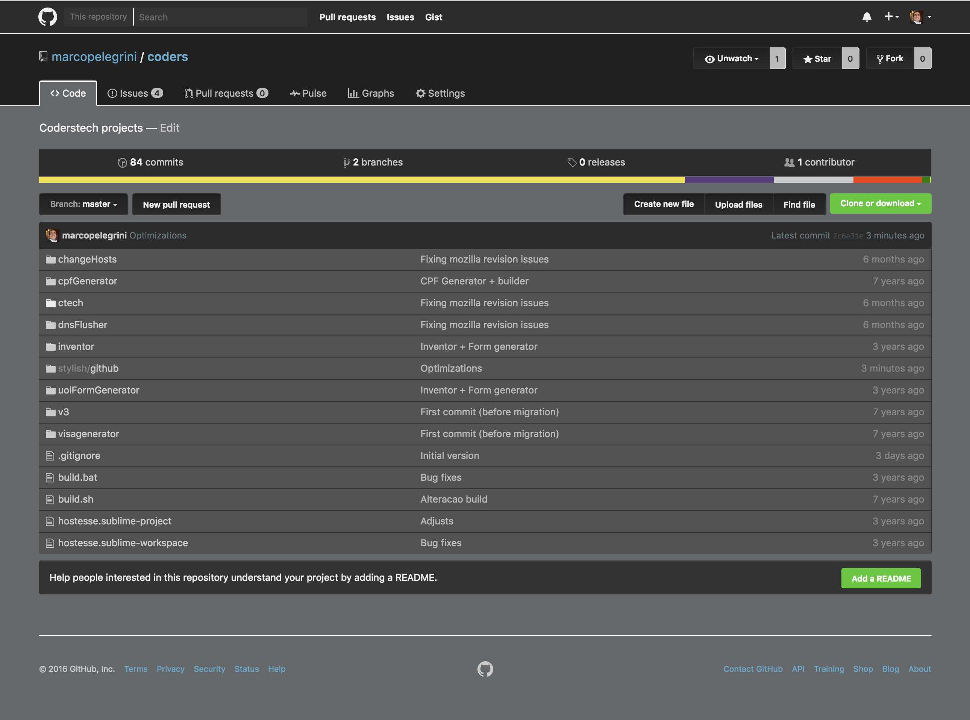Open the Branch: master dropdown
This screenshot has height=720, width=970.
click(x=83, y=204)
